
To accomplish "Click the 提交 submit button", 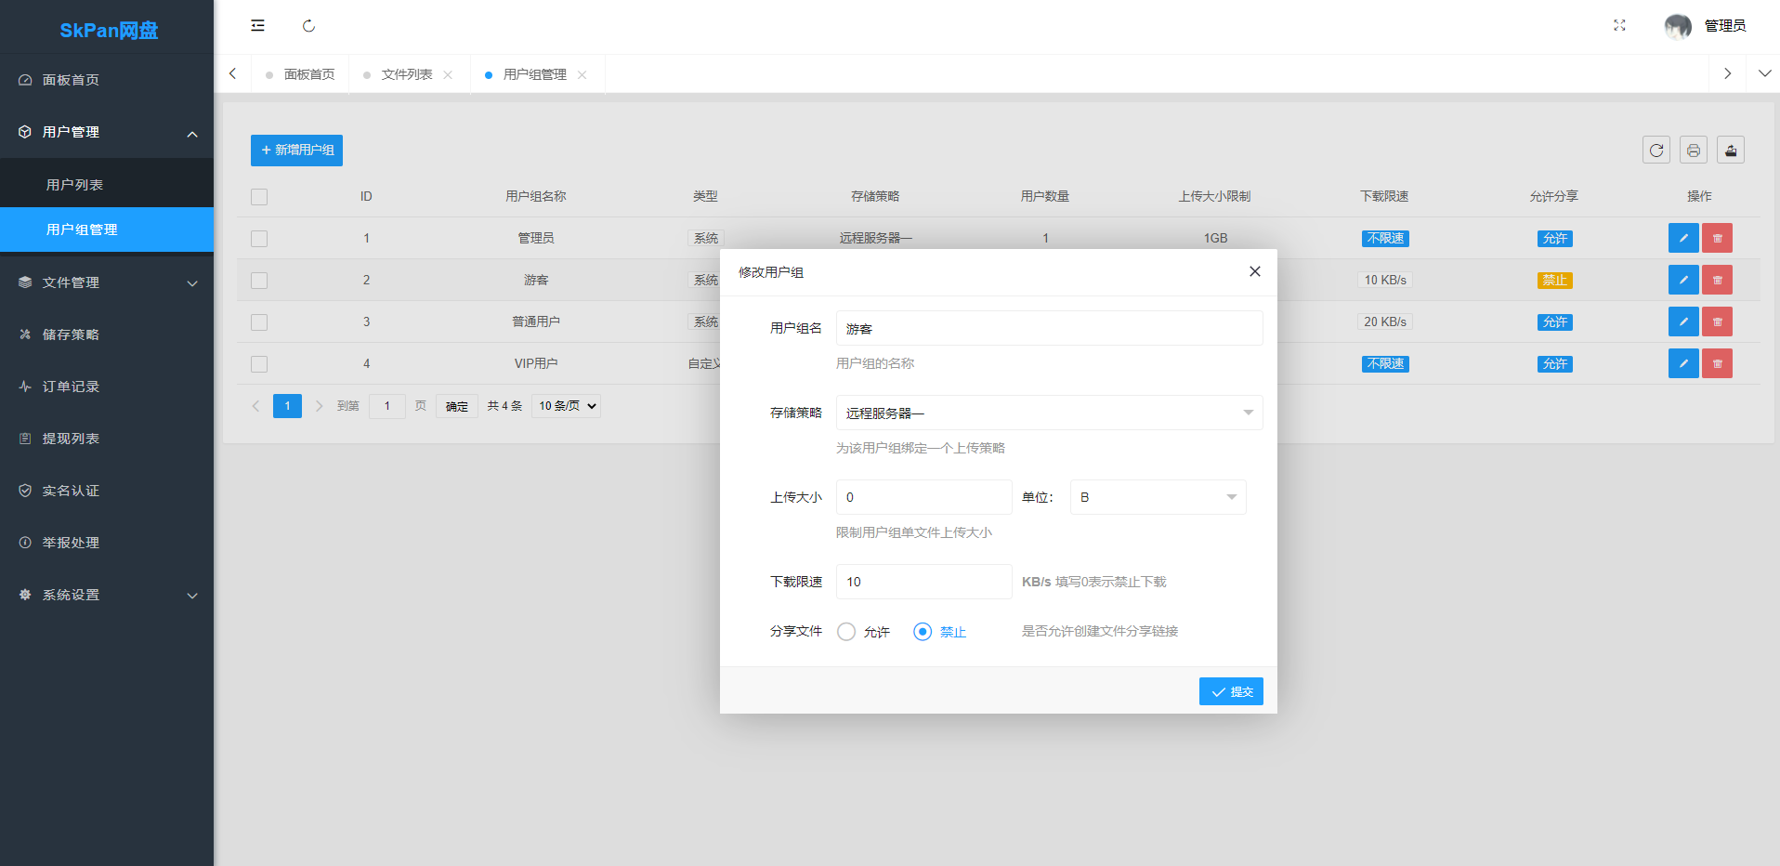I will tap(1231, 691).
